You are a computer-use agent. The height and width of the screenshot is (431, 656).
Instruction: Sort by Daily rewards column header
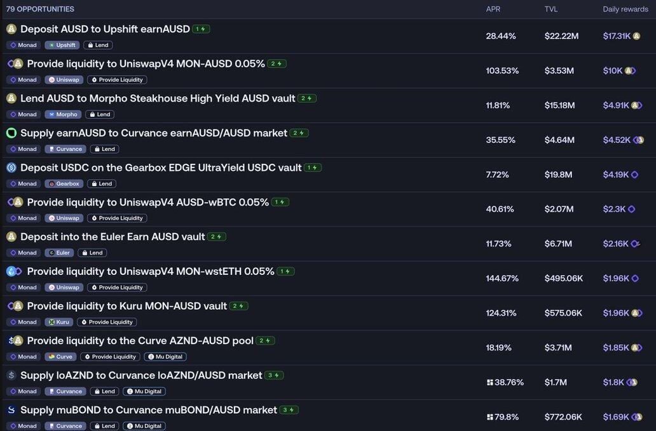[x=625, y=9]
